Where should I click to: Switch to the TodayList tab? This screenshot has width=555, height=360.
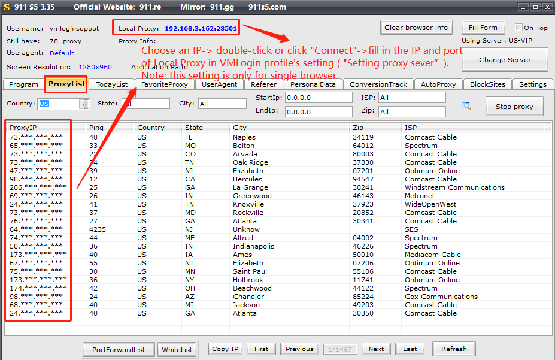[x=111, y=84]
